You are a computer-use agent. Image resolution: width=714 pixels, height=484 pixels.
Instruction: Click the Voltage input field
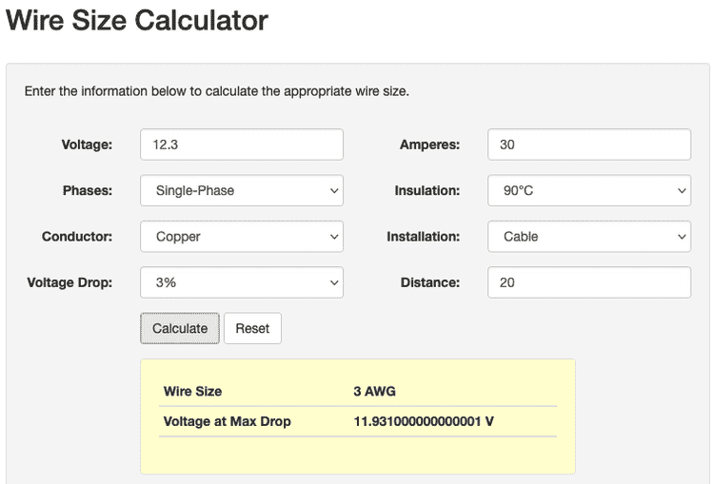241,145
